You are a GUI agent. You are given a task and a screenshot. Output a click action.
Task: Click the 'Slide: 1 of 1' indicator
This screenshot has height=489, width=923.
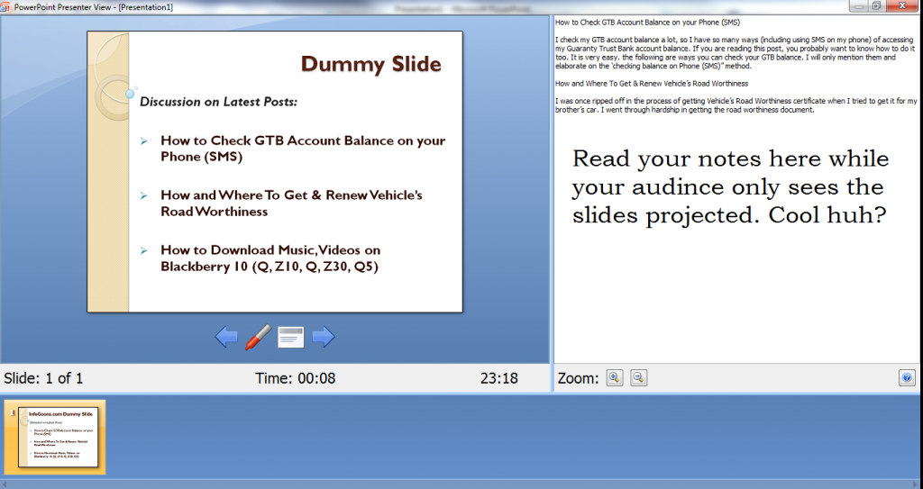(x=43, y=378)
